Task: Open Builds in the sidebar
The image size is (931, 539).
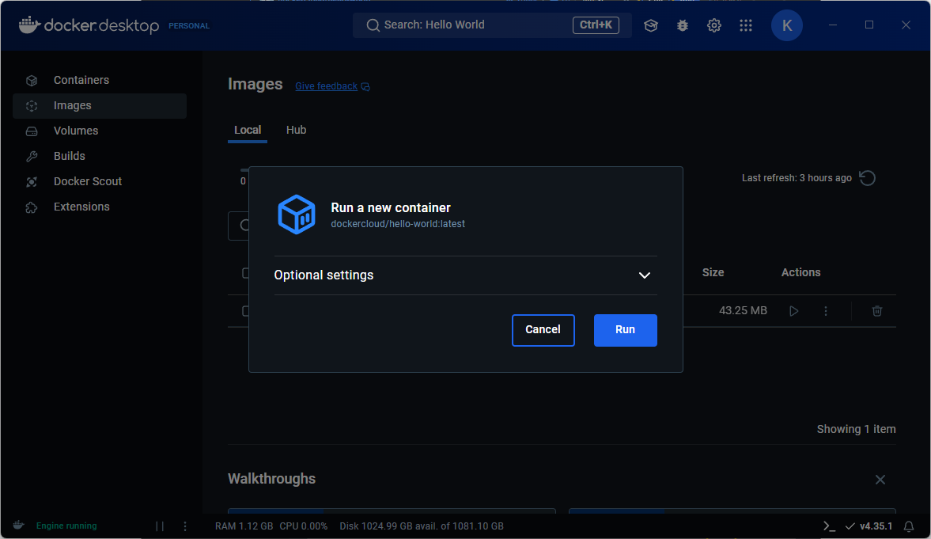Action: click(100, 156)
